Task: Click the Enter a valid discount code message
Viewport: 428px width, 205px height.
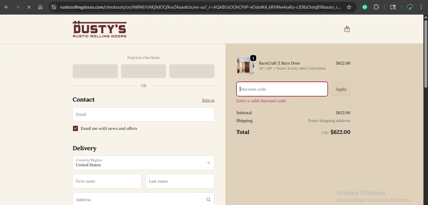Action: click(261, 101)
